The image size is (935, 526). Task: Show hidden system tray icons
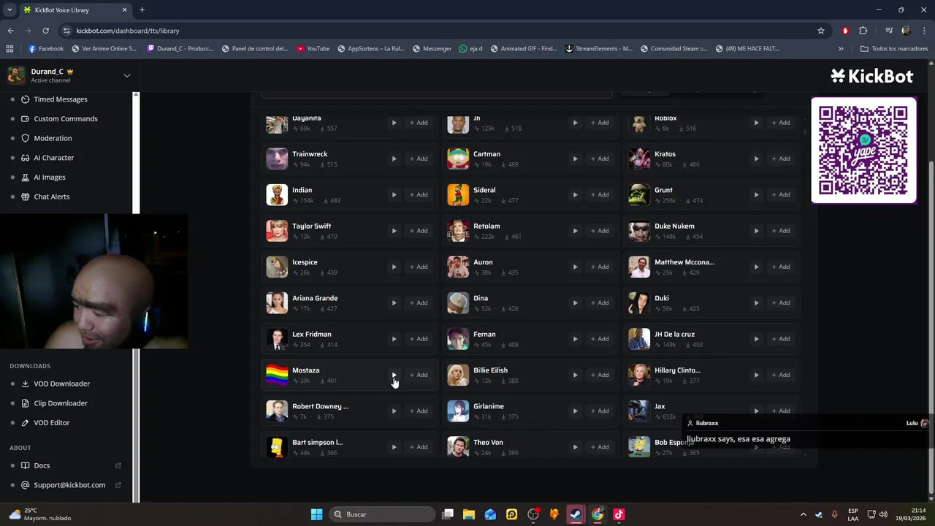803,514
